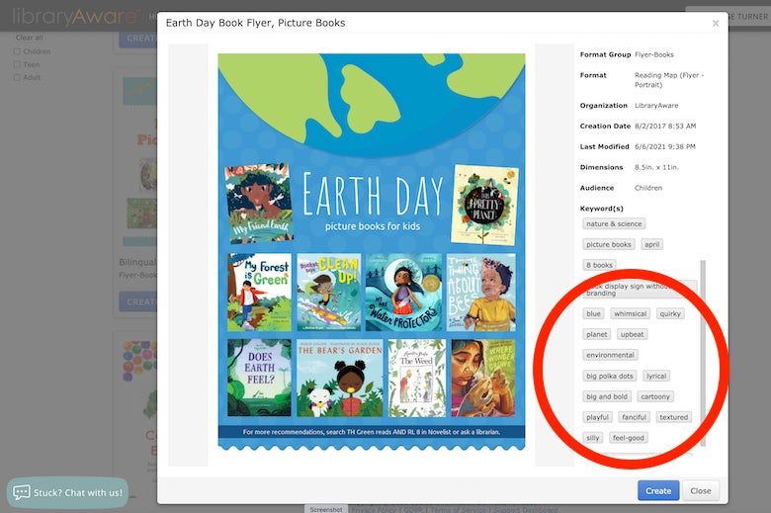771x513 pixels.
Task: Select the 'big and bold' keyword tag
Action: (x=607, y=396)
